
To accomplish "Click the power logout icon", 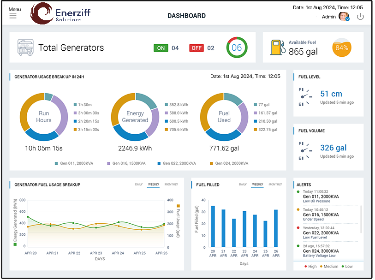I will coord(360,17).
